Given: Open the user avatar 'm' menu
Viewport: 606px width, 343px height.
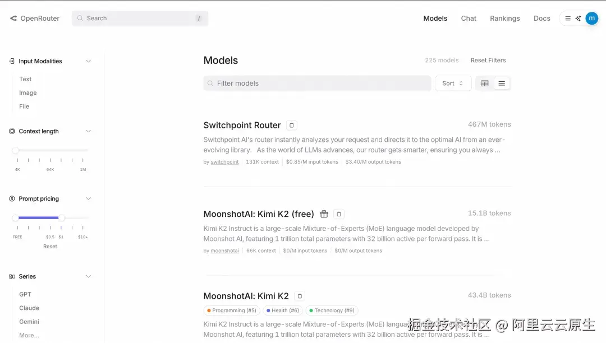Looking at the screenshot, I should 592,18.
